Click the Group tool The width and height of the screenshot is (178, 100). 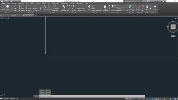click(x=130, y=7)
